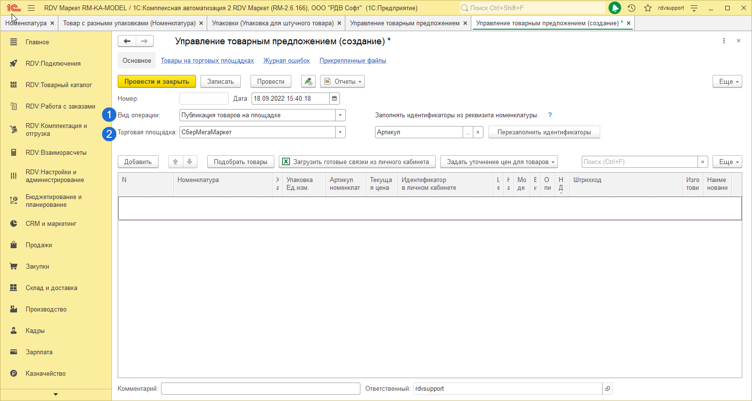Open the hamburger main menu icon
The height and width of the screenshot is (401, 752).
tap(31, 8)
